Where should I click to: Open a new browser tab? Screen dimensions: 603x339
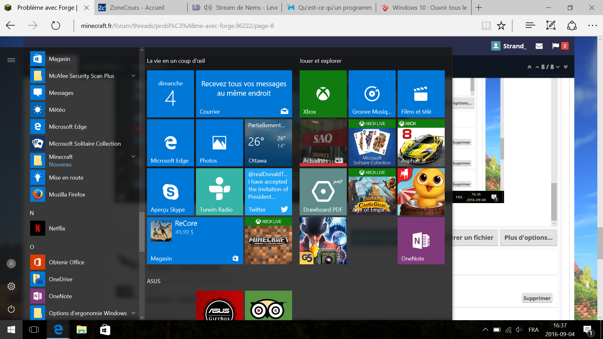tap(479, 8)
